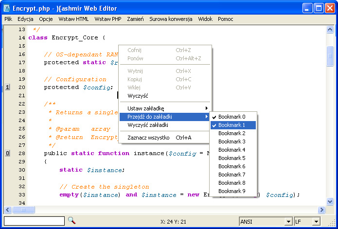Click the vertical scrollbar down arrow
This screenshot has width=338, height=229.
pyautogui.click(x=330, y=202)
